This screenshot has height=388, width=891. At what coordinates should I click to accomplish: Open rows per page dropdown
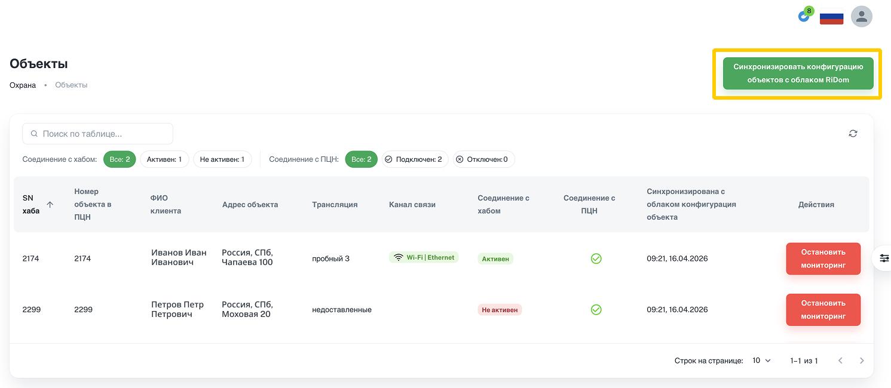click(761, 361)
